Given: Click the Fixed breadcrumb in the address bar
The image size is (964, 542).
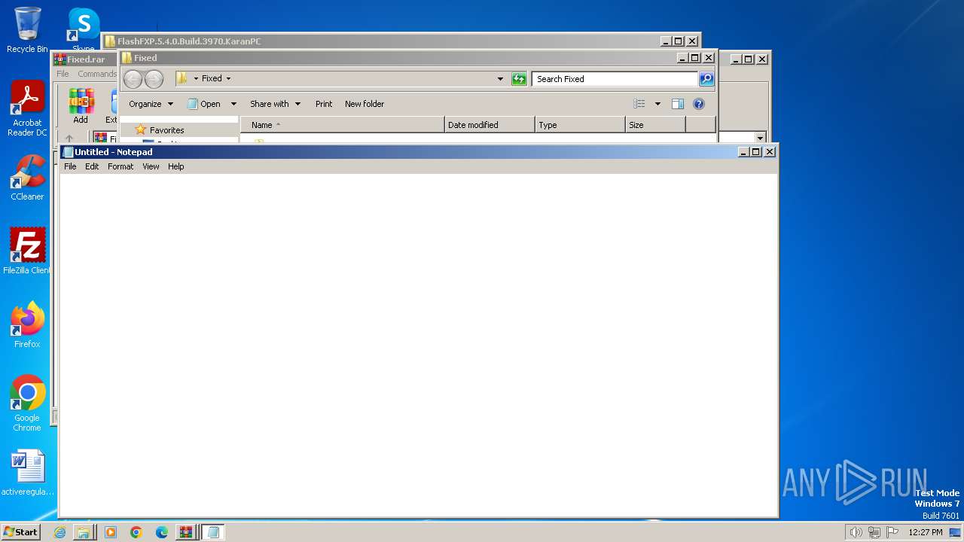Looking at the screenshot, I should tap(212, 78).
